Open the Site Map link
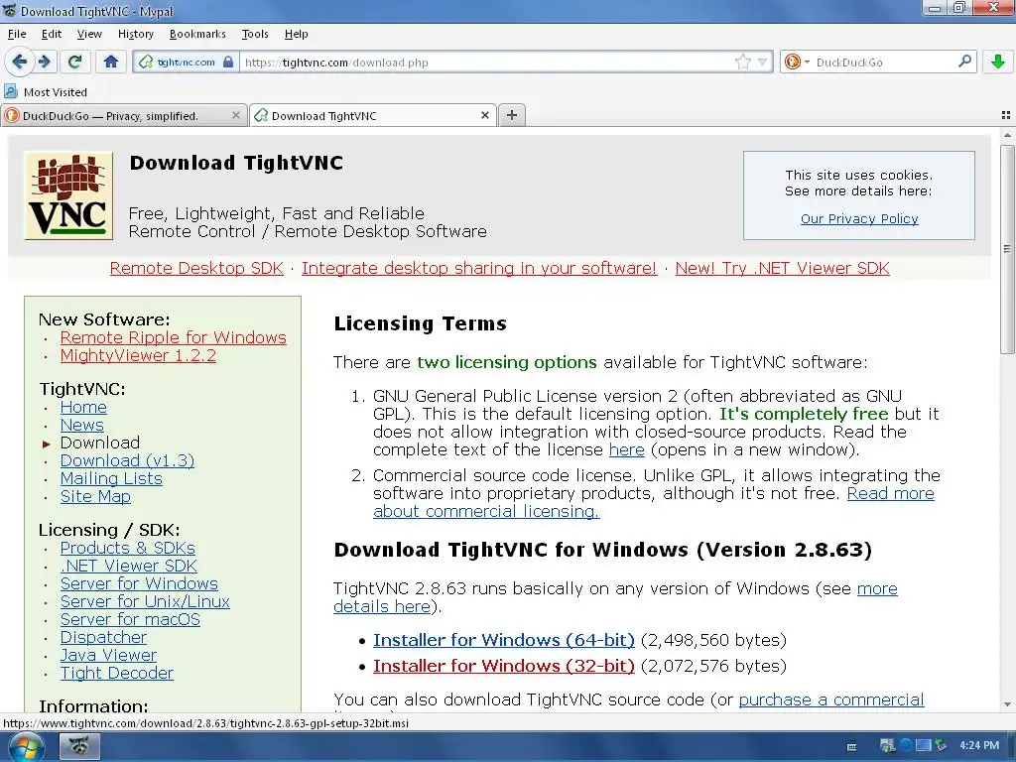The width and height of the screenshot is (1016, 762). pos(95,496)
